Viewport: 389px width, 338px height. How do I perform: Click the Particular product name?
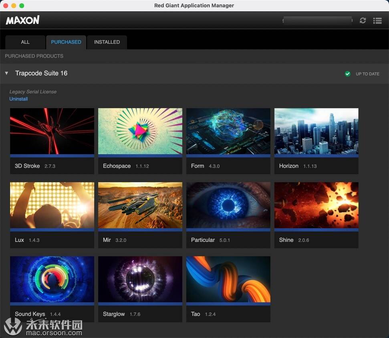203,240
